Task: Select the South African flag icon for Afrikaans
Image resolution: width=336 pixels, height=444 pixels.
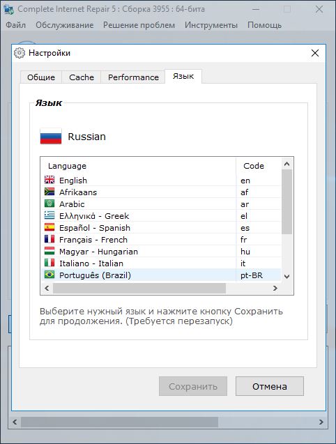Action: click(x=49, y=192)
